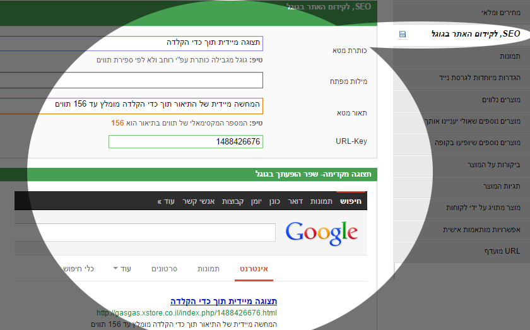
Task: Switch to the תמונות sidebar tab
Action: [x=510, y=56]
